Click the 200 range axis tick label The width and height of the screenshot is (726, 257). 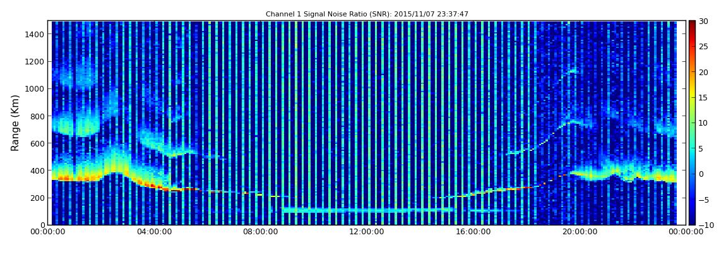[37, 198]
